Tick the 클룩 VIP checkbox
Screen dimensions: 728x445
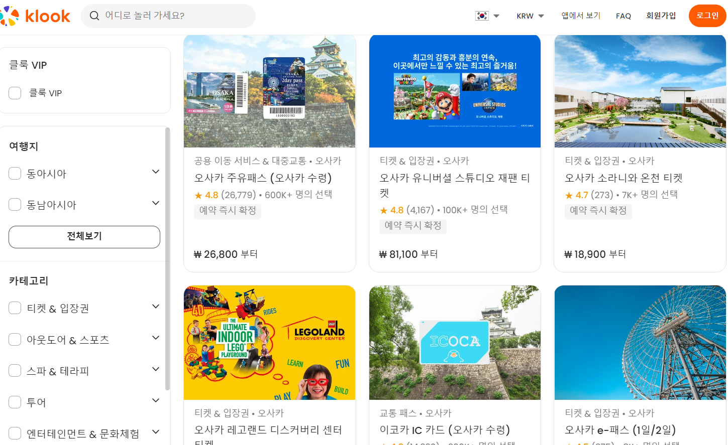coord(15,93)
